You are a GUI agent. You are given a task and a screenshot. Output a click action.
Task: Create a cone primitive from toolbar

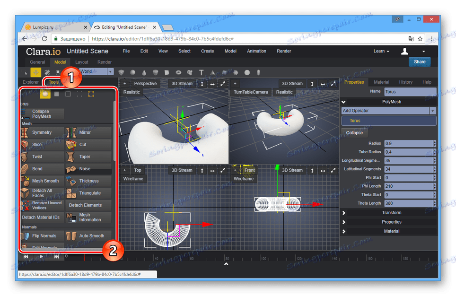tap(144, 72)
